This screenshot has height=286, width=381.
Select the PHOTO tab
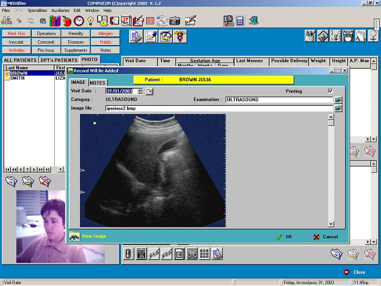(90, 60)
